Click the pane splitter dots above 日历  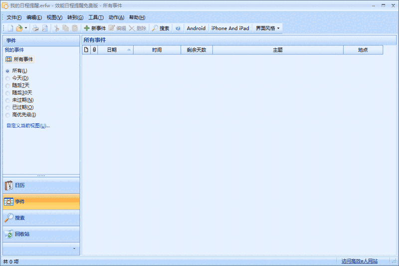(x=41, y=176)
